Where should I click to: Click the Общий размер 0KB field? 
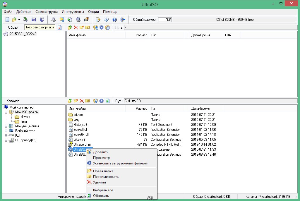pyautogui.click(x=165, y=20)
